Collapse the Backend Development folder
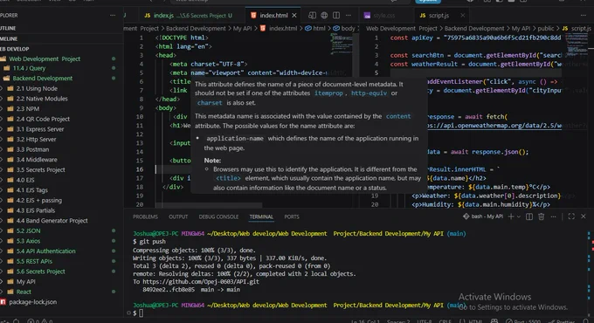594x323 pixels. point(43,79)
